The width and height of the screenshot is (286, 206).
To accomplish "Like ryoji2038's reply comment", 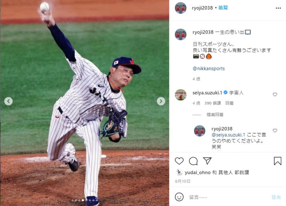I will click(275, 130).
